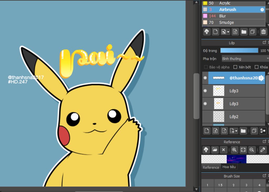Zoom in the reference image
The height and width of the screenshot is (192, 269).
pyautogui.click(x=234, y=150)
